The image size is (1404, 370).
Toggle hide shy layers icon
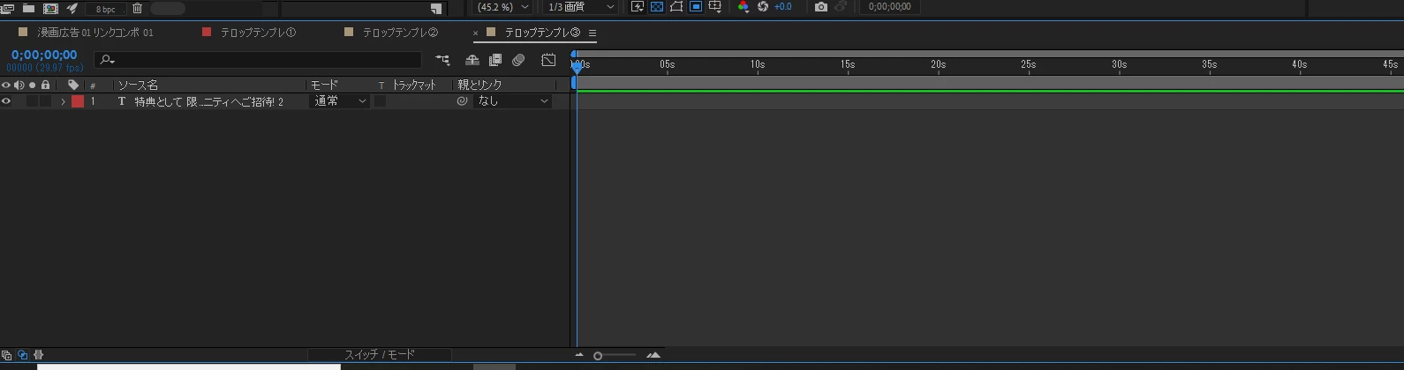[472, 60]
